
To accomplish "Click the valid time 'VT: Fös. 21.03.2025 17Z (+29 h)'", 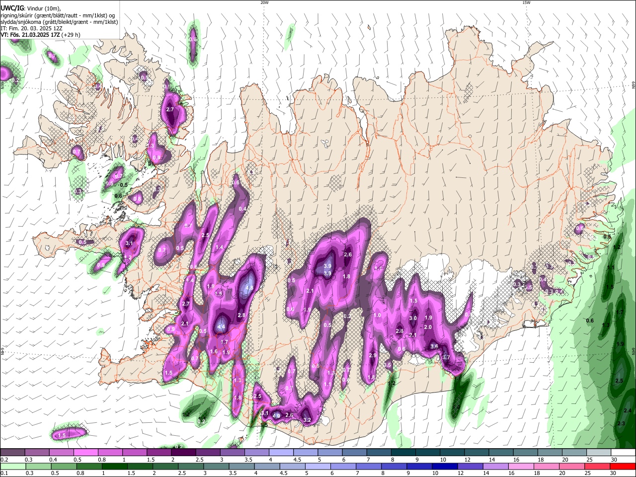I will 40,35.
